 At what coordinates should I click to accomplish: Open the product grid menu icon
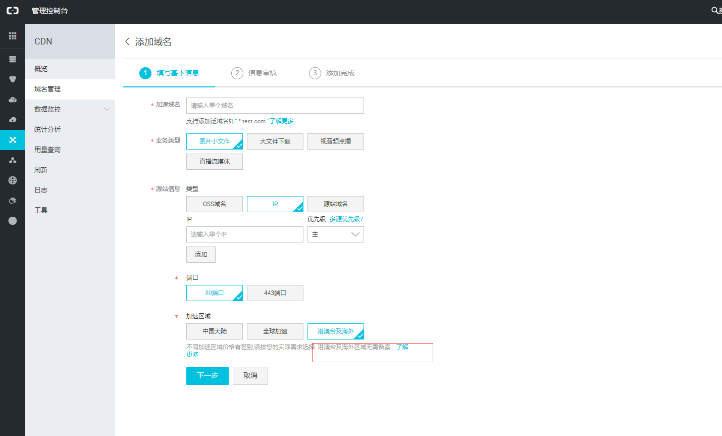tap(13, 36)
